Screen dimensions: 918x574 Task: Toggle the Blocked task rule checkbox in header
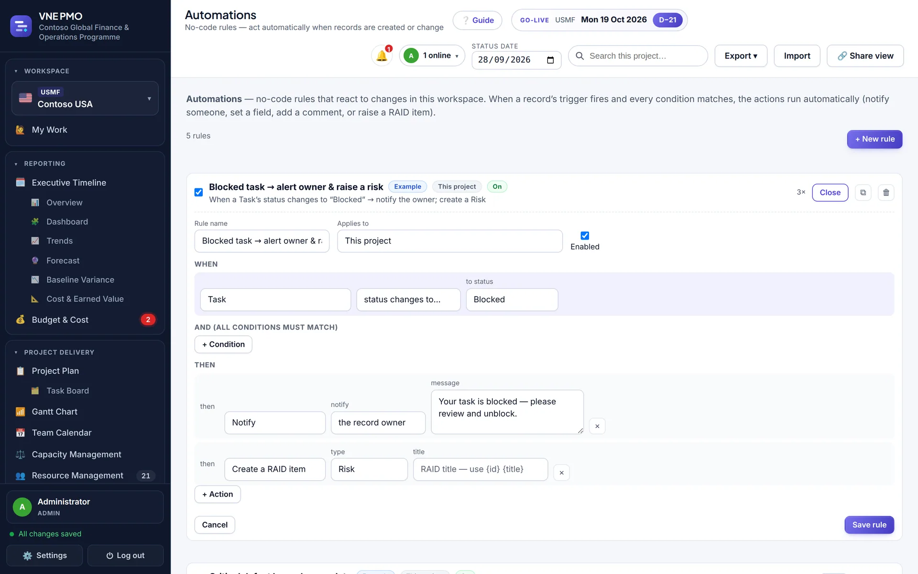click(x=198, y=192)
